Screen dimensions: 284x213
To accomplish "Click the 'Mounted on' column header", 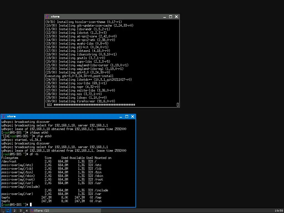I will (x=103, y=158).
